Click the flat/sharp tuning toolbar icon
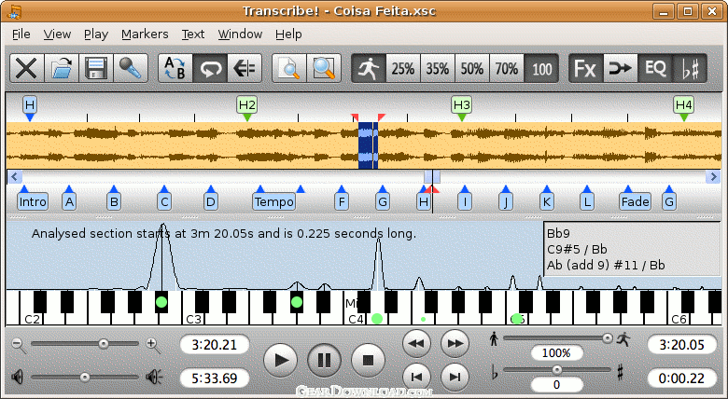Viewport: 728px width, 399px height. click(x=690, y=69)
